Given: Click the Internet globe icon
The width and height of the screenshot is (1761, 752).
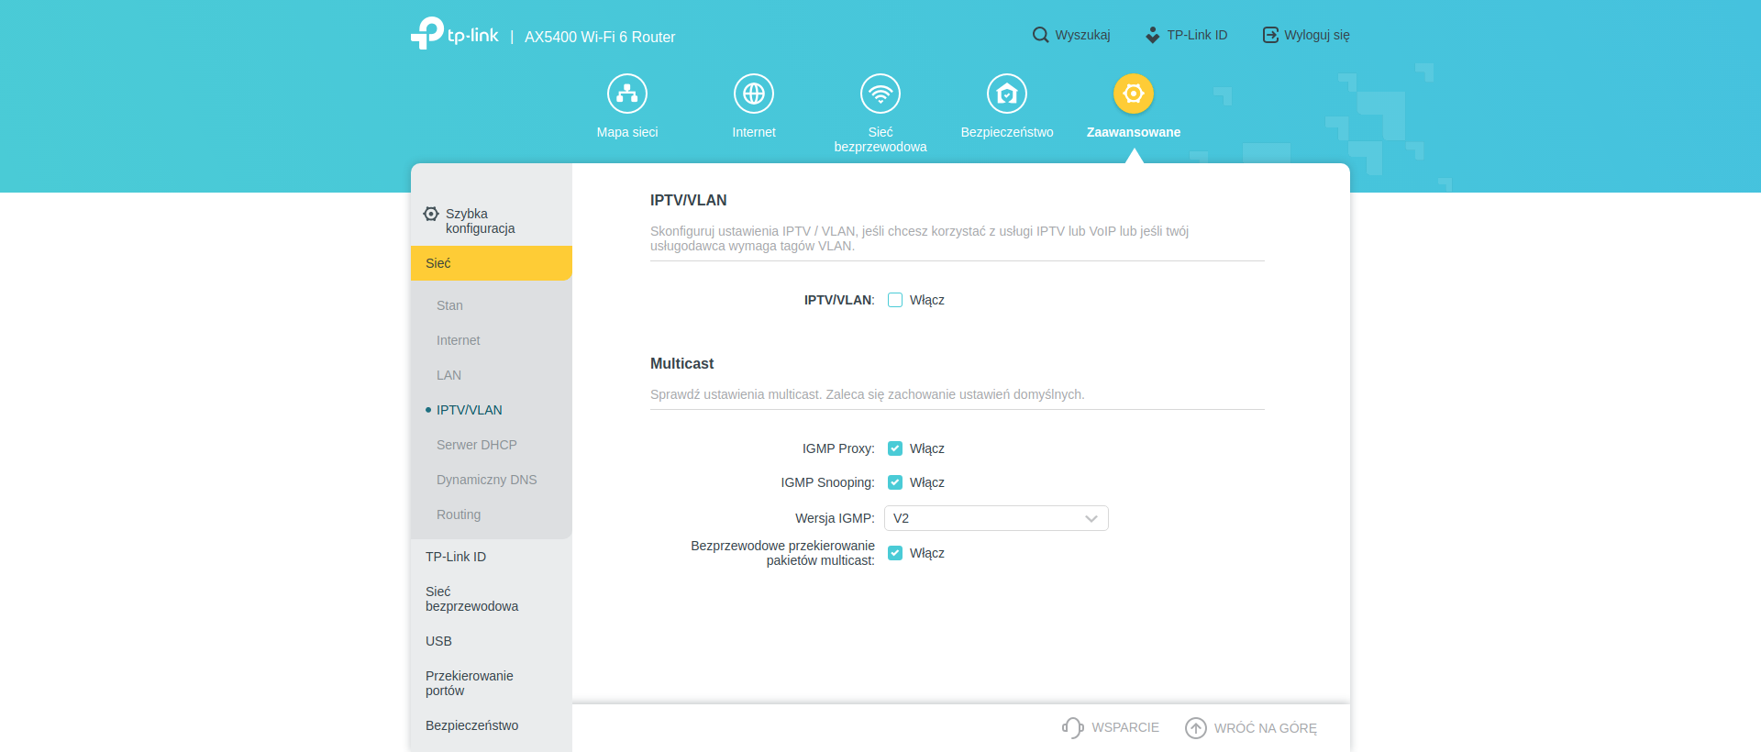Looking at the screenshot, I should [x=754, y=94].
